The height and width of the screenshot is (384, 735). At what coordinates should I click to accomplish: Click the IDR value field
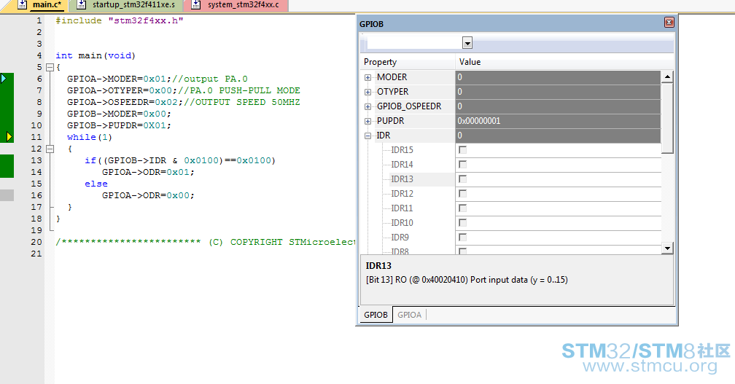558,136
